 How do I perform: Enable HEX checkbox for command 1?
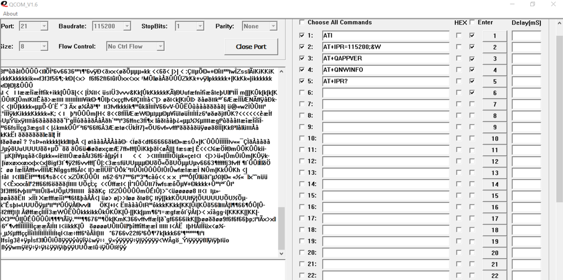pos(459,35)
